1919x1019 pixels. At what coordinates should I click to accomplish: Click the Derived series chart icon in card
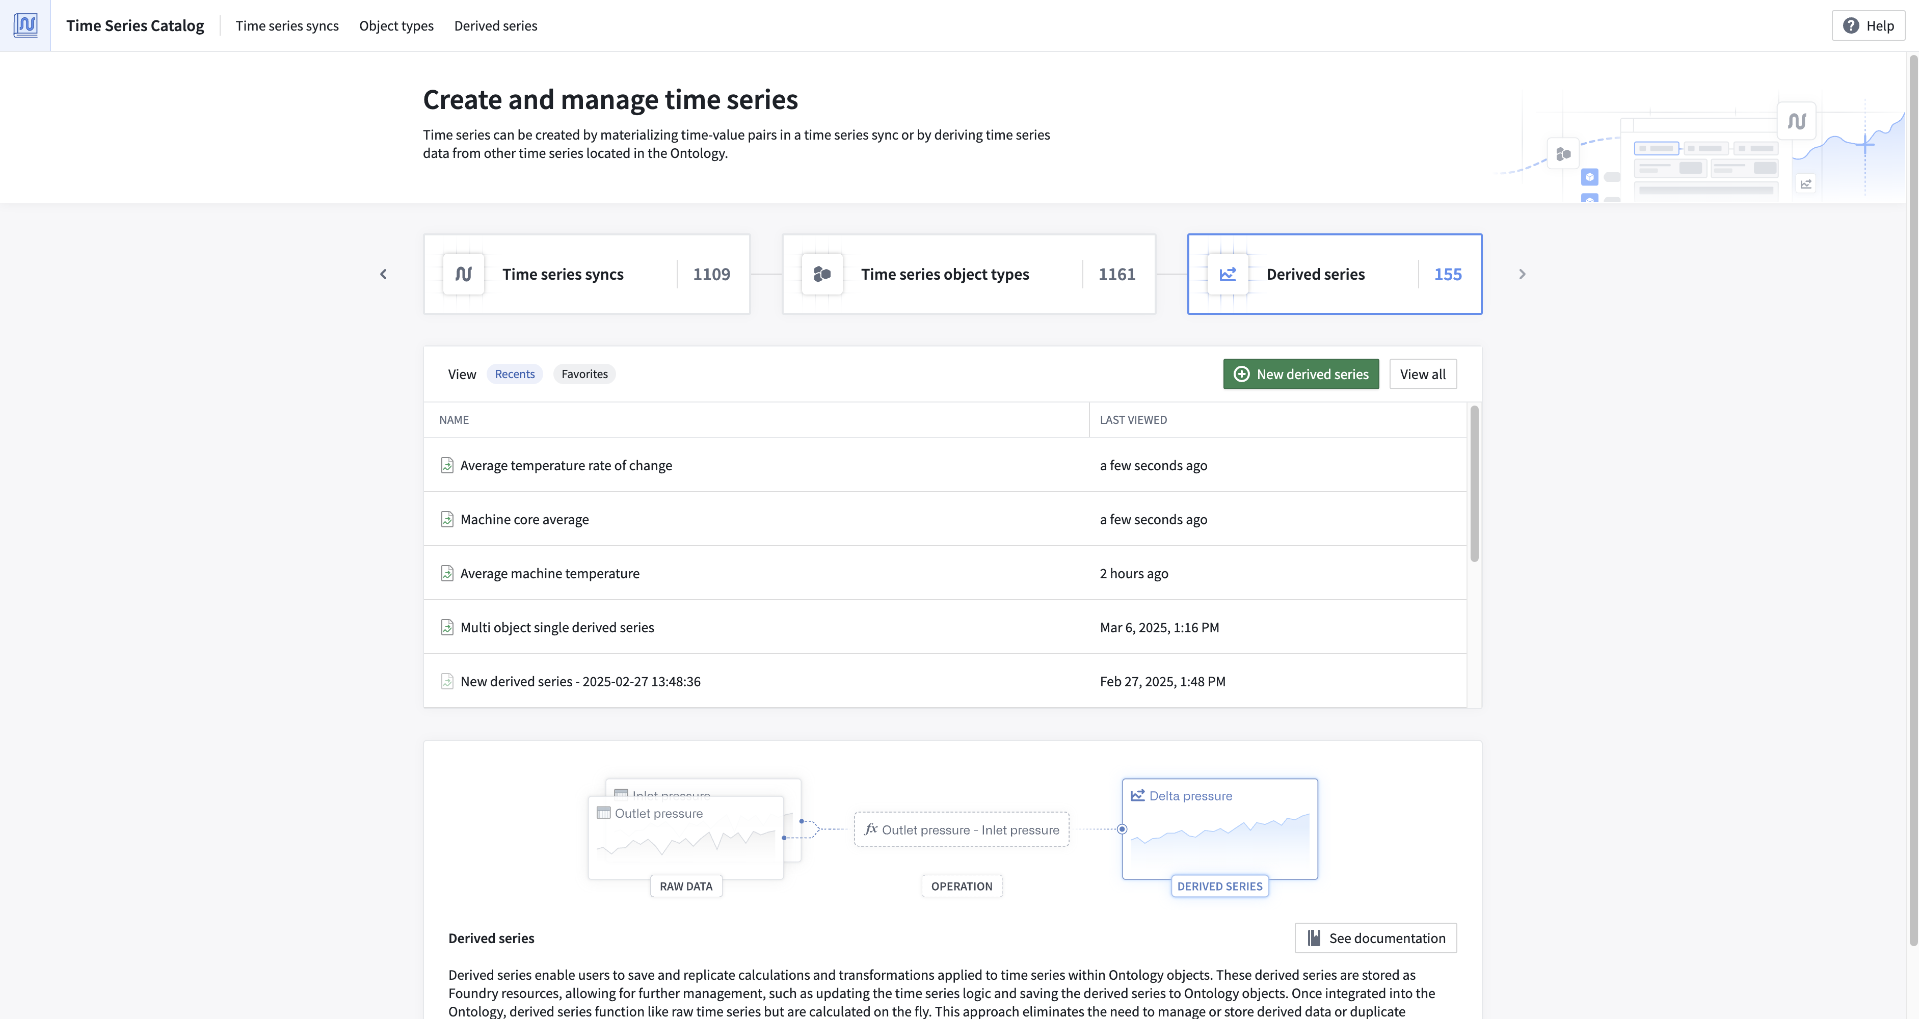point(1228,274)
